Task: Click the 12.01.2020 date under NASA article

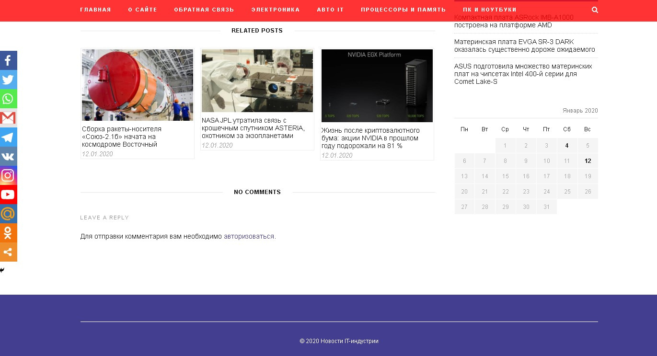Action: tap(217, 146)
